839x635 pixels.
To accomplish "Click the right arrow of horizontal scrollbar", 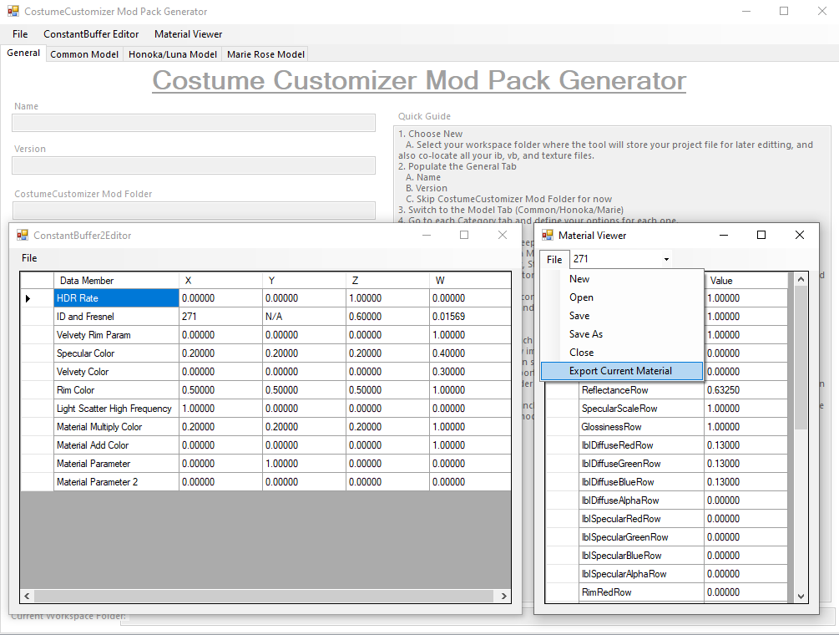I will (503, 596).
